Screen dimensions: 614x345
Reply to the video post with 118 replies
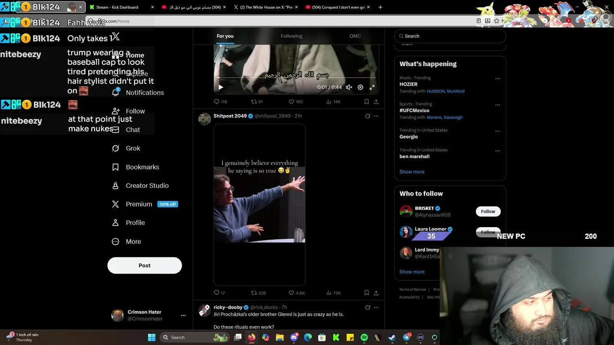(x=220, y=102)
